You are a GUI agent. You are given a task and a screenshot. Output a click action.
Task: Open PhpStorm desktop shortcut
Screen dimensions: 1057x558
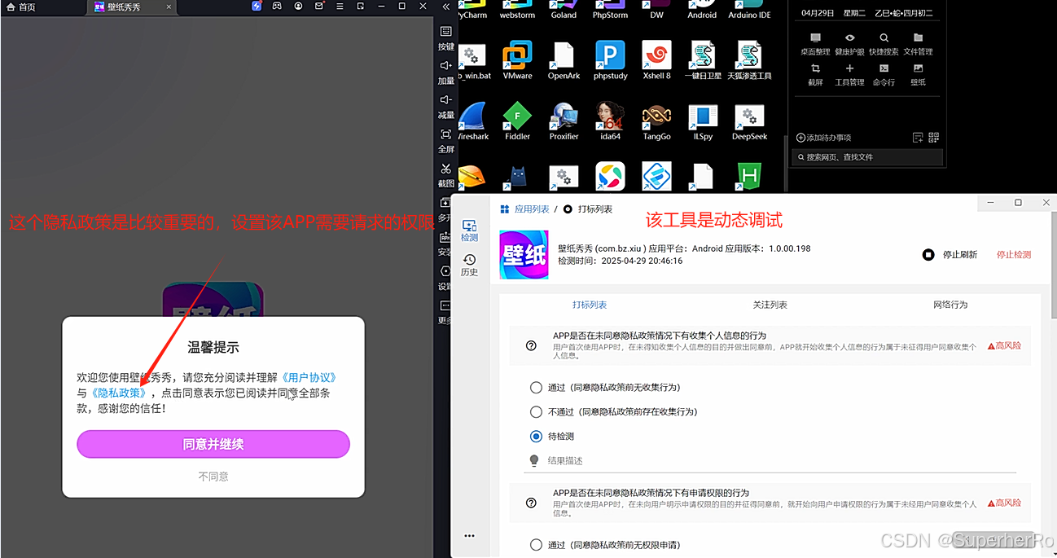coord(610,11)
